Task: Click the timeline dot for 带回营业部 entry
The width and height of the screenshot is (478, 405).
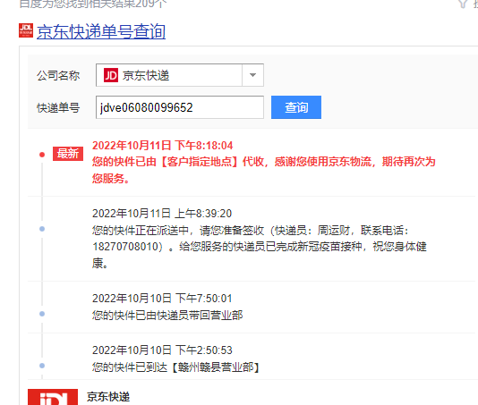Action: pyautogui.click(x=42, y=314)
